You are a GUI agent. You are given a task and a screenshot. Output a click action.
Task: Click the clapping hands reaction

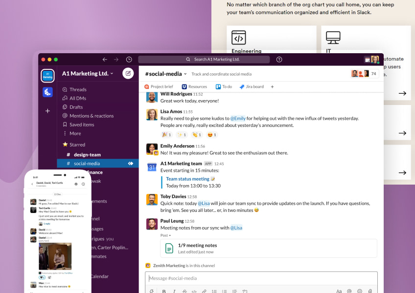point(197,135)
